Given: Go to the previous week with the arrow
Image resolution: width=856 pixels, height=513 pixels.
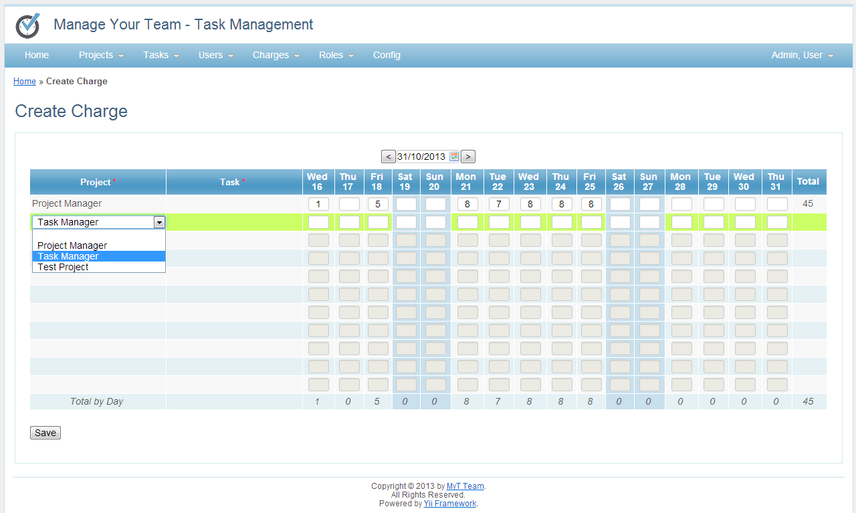Looking at the screenshot, I should click(x=388, y=156).
